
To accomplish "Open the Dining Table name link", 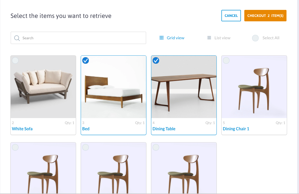I will 164,129.
